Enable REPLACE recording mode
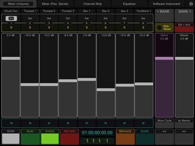The image size is (195, 146). 125,136
